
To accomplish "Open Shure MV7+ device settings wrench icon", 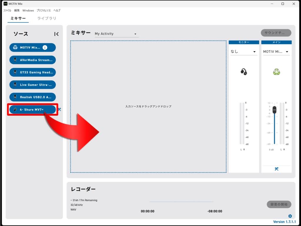I will coord(59,109).
